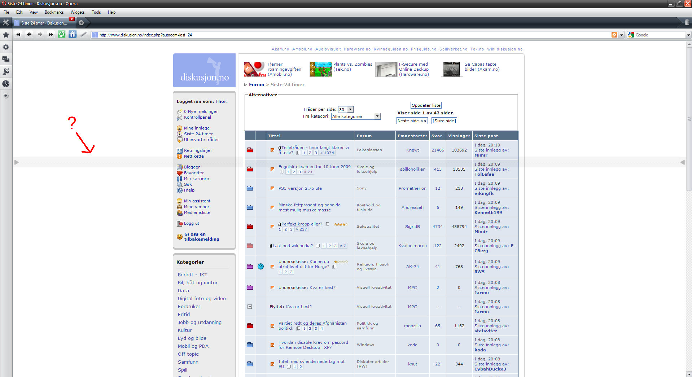Open the Edit menu
Screen dimensions: 692x377
click(19, 12)
